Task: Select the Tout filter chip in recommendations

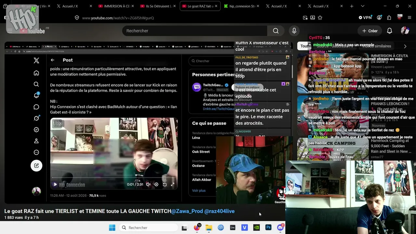Action: click(304, 46)
